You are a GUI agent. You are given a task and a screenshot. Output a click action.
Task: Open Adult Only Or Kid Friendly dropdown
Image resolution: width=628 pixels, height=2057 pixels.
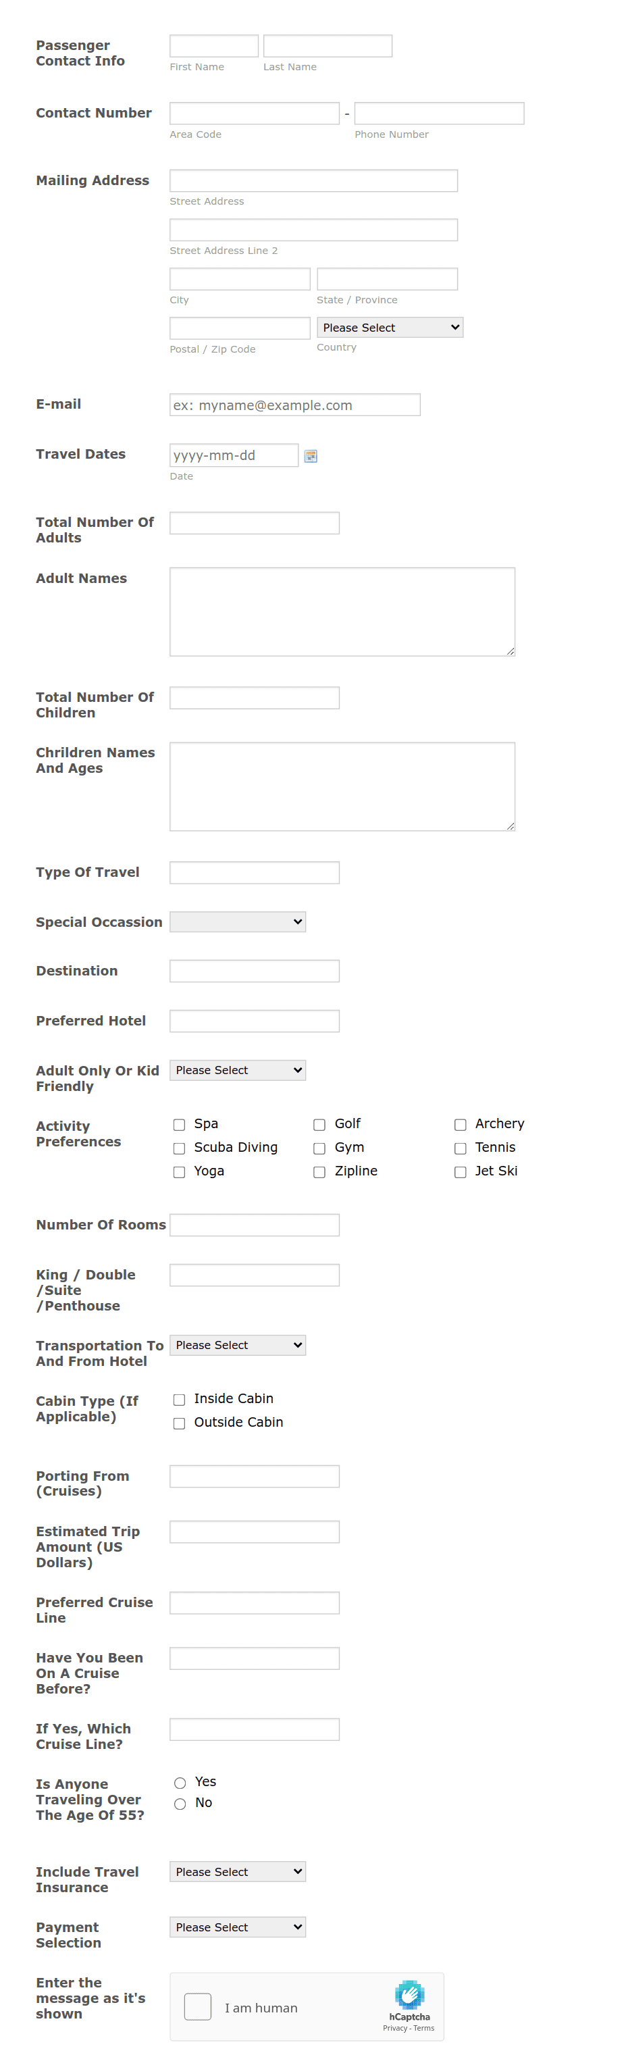[237, 1070]
